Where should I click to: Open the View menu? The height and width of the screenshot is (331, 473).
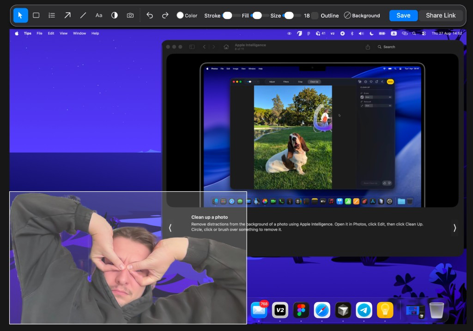click(63, 34)
